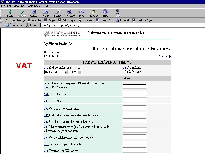Open Yellow Pages shortcut
This screenshot has height=154, width=205.
pos(67,20)
